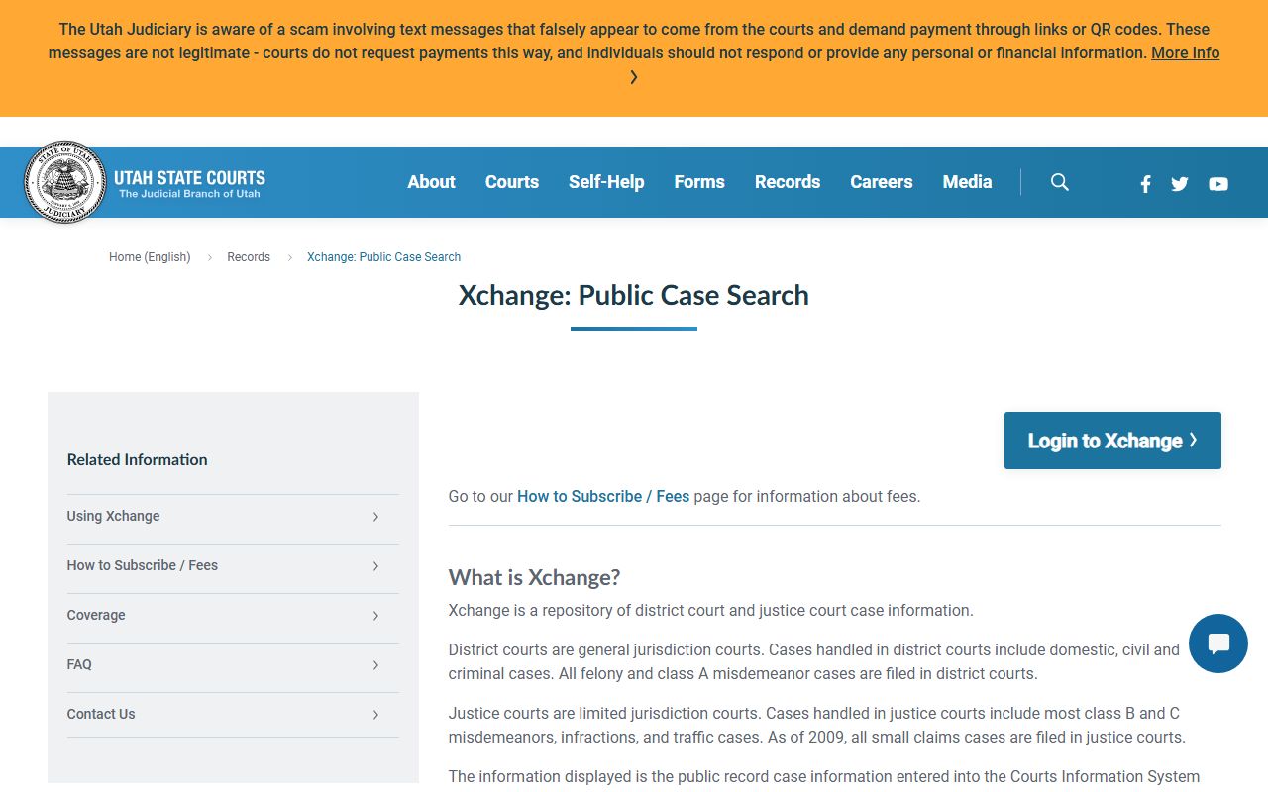
Task: Open the Records menu
Action: coord(788,182)
